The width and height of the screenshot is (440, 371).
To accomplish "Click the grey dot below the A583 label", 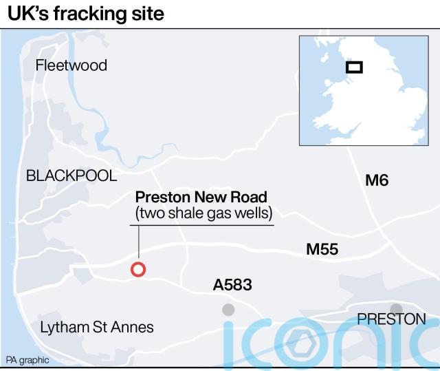I will (228, 310).
